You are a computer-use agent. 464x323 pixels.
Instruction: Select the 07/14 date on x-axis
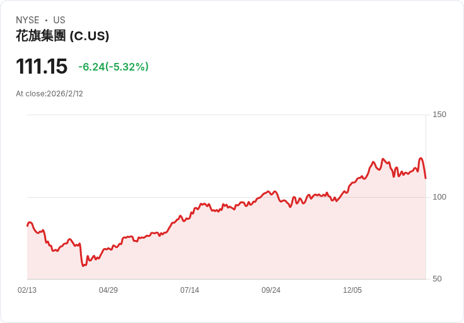coord(190,290)
